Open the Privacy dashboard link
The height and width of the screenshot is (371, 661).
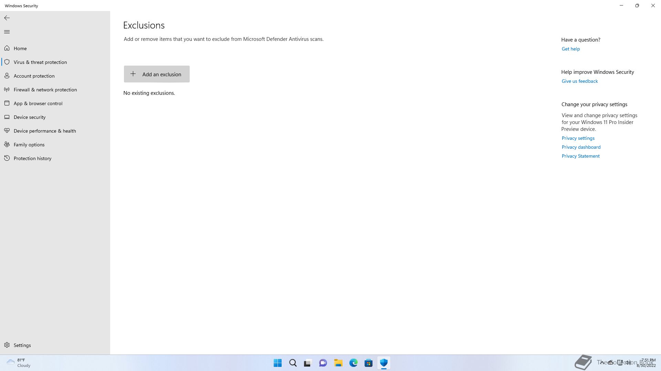pos(581,147)
